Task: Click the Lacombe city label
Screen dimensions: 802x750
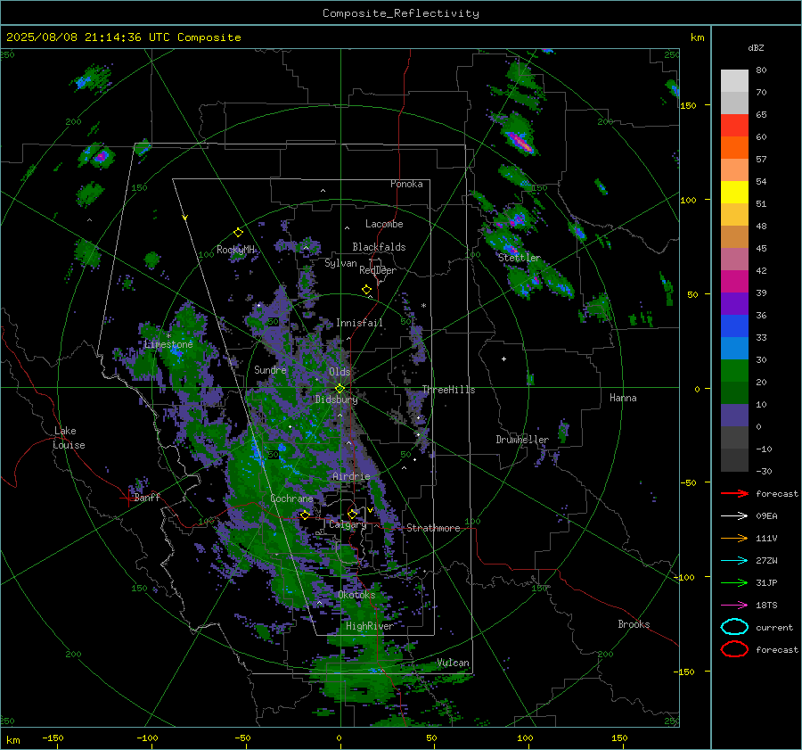Action: (384, 224)
